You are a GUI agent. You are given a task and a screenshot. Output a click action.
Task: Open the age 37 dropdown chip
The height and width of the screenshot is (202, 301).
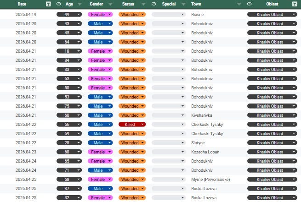point(69,188)
